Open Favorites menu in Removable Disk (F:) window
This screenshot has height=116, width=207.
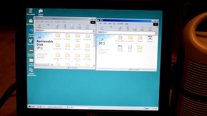(58, 22)
